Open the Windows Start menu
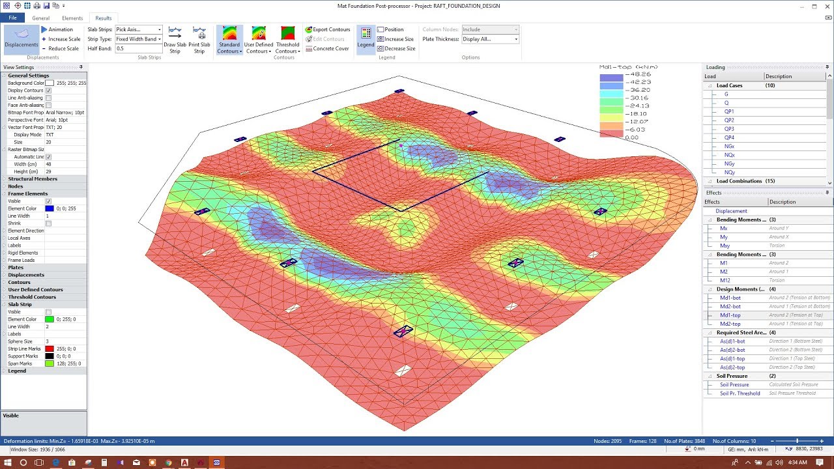 point(8,462)
